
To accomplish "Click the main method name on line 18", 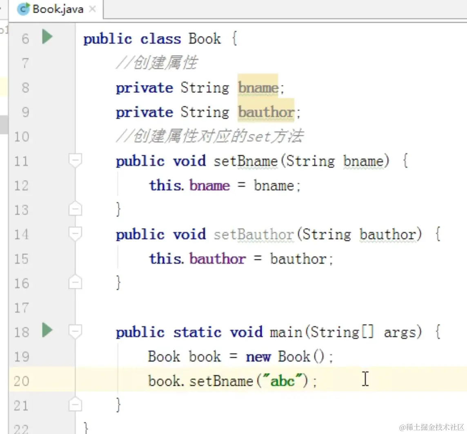I will coord(286,332).
